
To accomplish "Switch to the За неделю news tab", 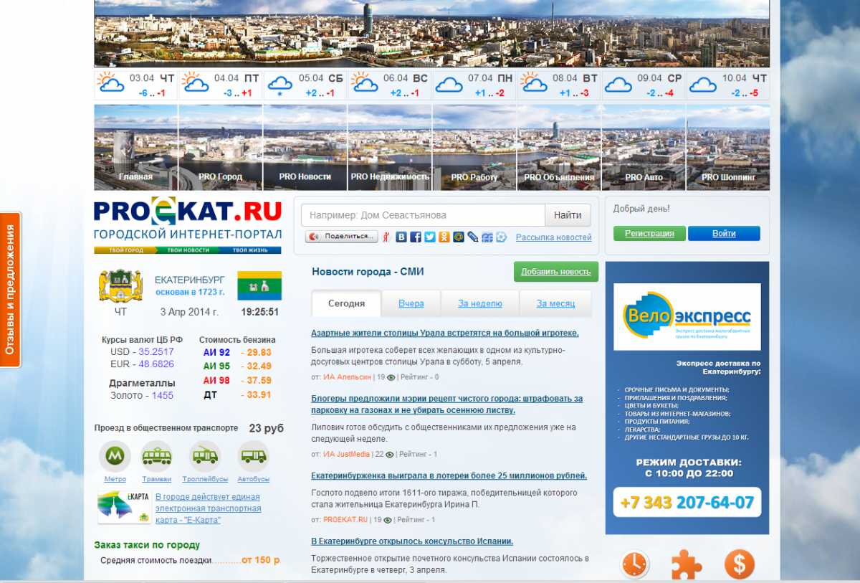I will click(480, 303).
